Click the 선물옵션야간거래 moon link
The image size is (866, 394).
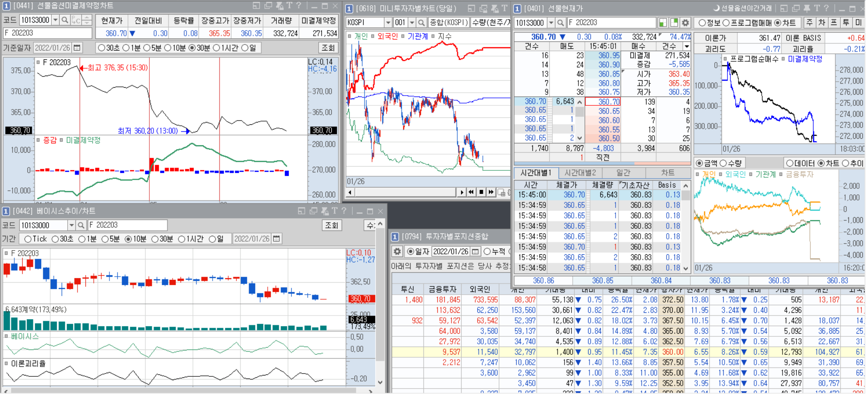743,8
